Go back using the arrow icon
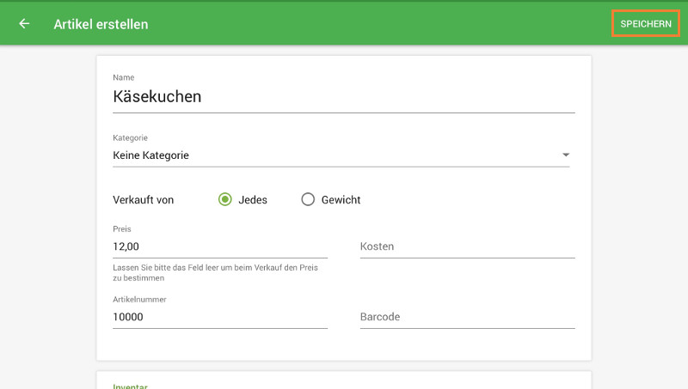This screenshot has height=389, width=688. 24,24
